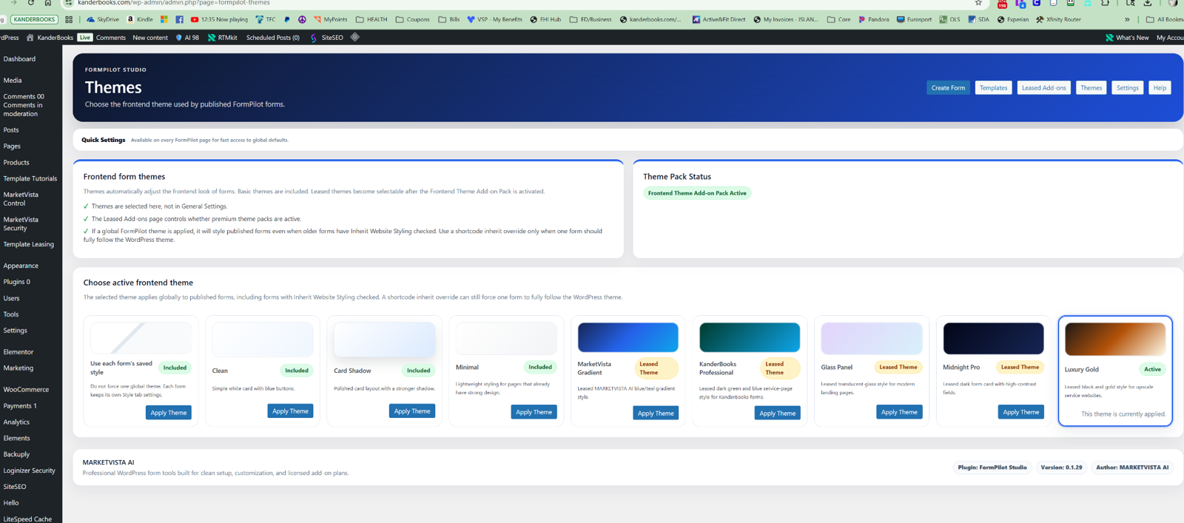Open the Xfinity Router bookmark
This screenshot has width=1184, height=523.
pos(1058,19)
